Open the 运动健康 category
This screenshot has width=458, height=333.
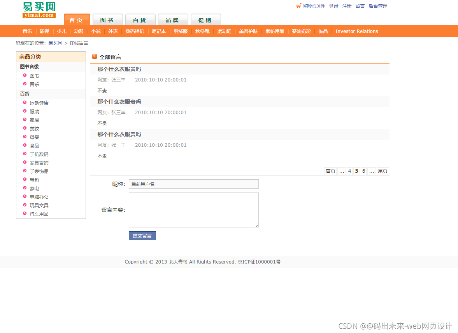pos(39,103)
